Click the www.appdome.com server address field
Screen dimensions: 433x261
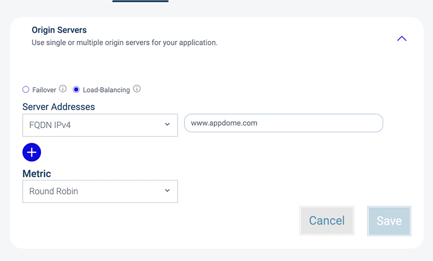(283, 123)
